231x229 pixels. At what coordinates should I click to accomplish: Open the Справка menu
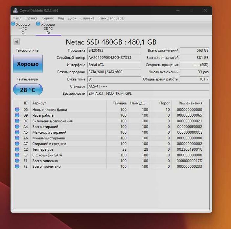[87, 18]
